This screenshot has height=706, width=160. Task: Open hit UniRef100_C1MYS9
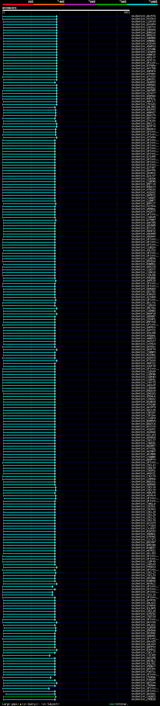143,22
